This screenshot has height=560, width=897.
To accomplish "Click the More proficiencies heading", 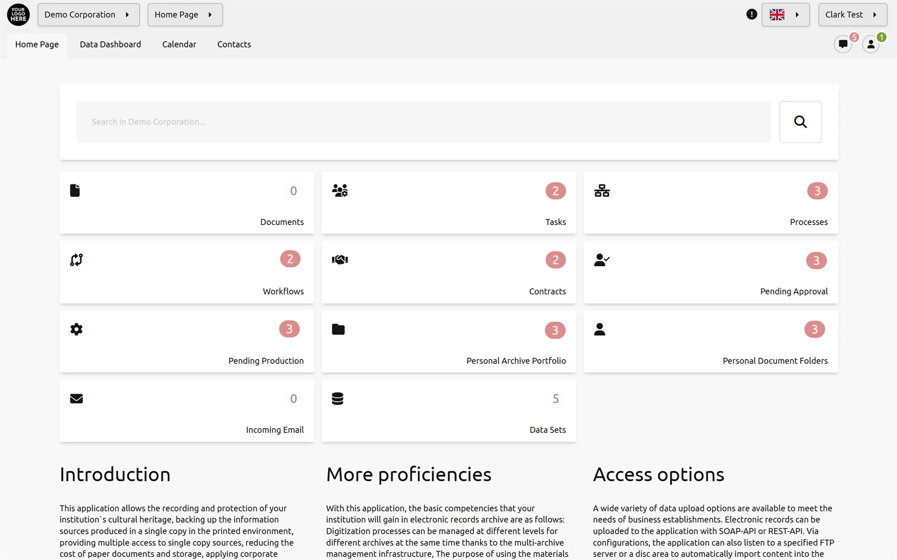I will click(x=408, y=474).
